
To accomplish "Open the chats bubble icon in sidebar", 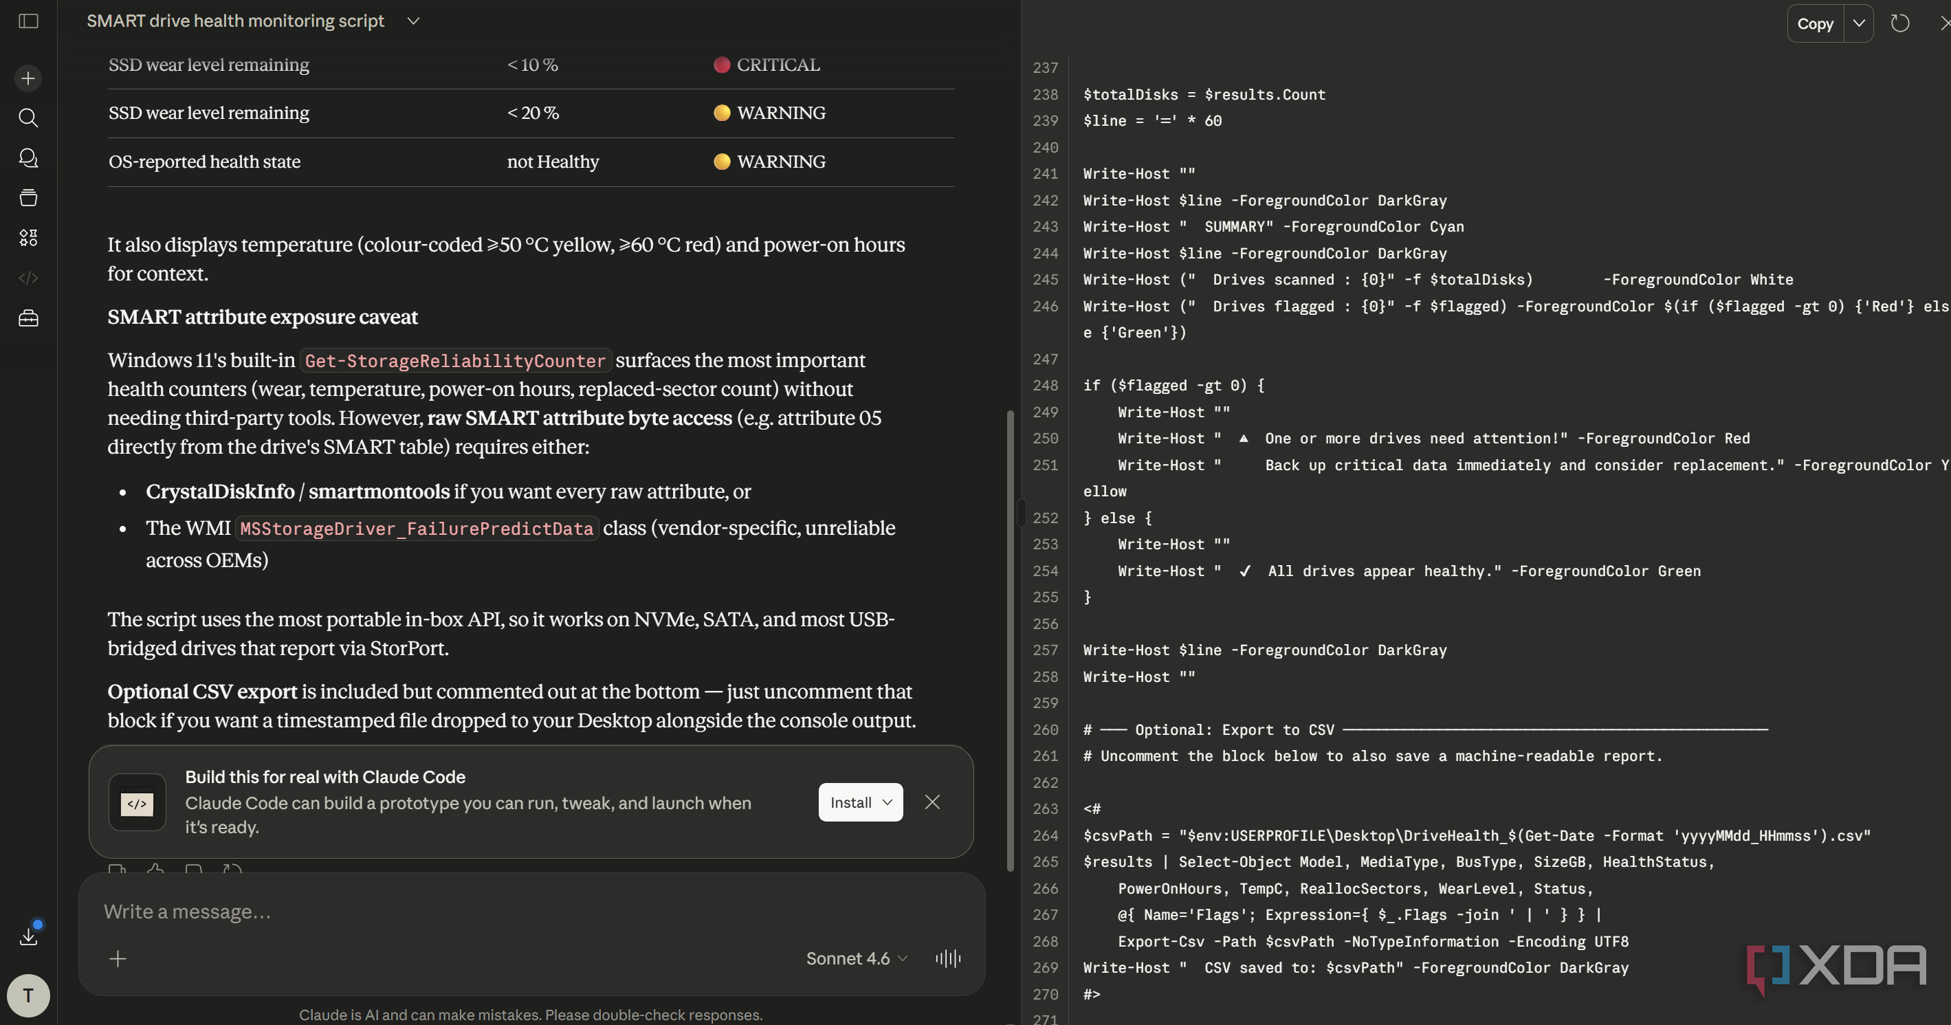I will click(28, 157).
